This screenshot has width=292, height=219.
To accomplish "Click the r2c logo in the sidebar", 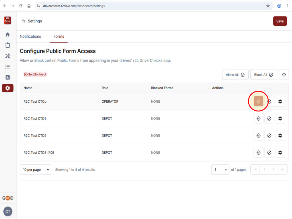I will coord(8,198).
